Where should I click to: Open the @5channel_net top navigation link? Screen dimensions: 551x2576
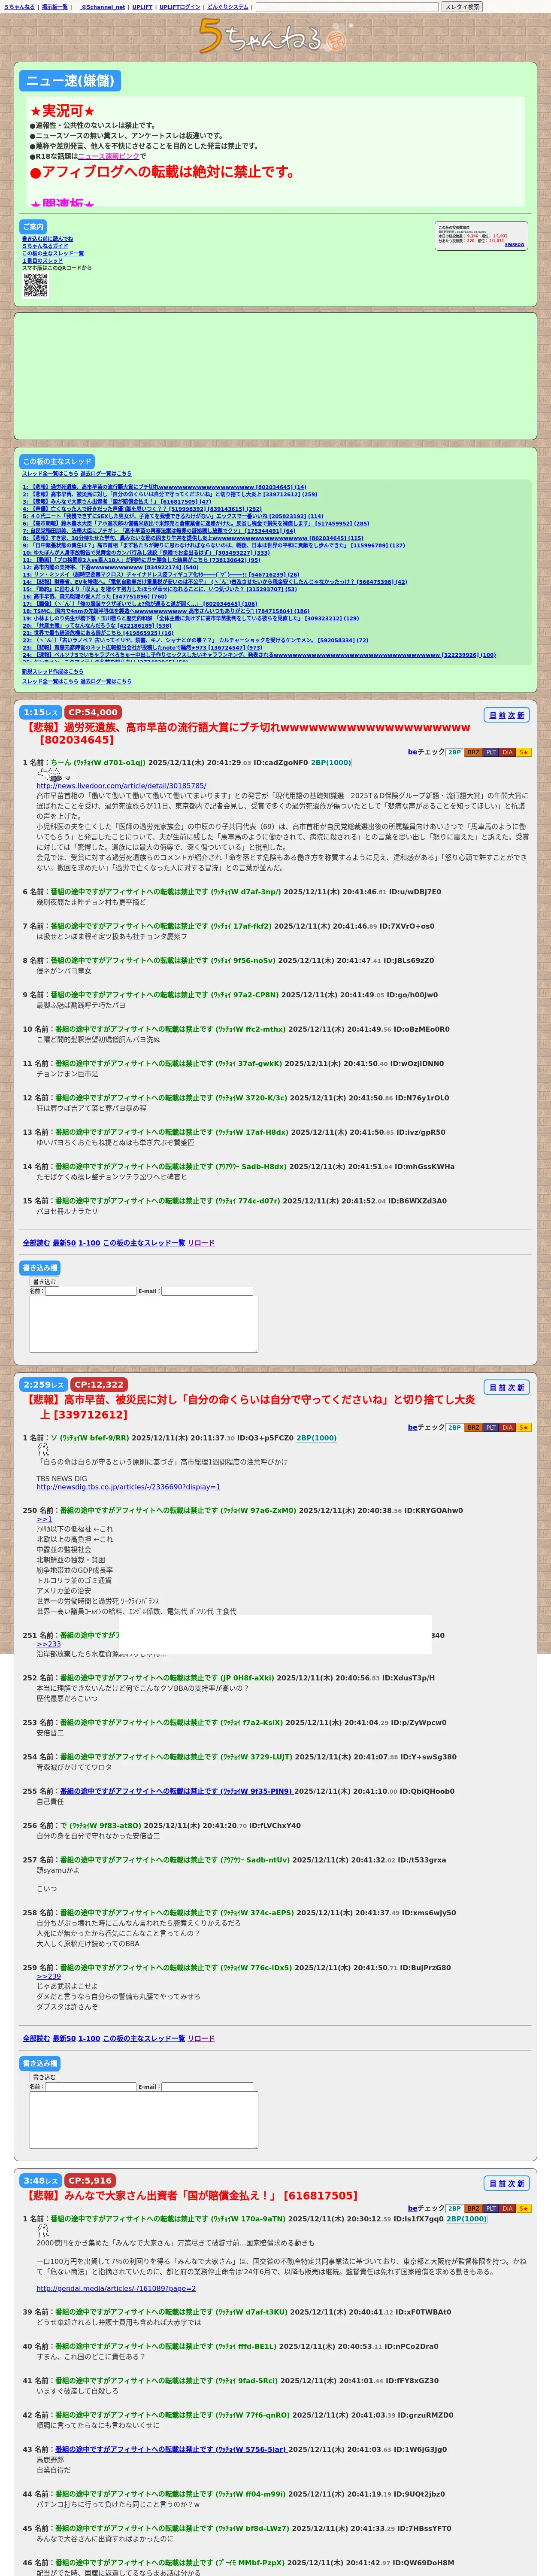click(103, 7)
